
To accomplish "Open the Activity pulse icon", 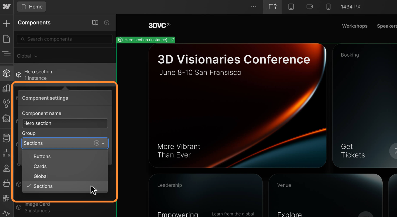I will [6, 213].
